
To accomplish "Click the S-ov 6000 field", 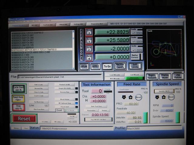I will [x=167, y=111].
